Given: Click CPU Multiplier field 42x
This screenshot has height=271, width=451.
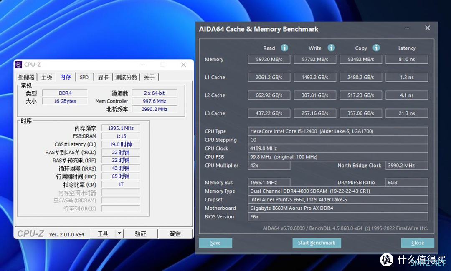Looking at the screenshot, I should (x=269, y=166).
